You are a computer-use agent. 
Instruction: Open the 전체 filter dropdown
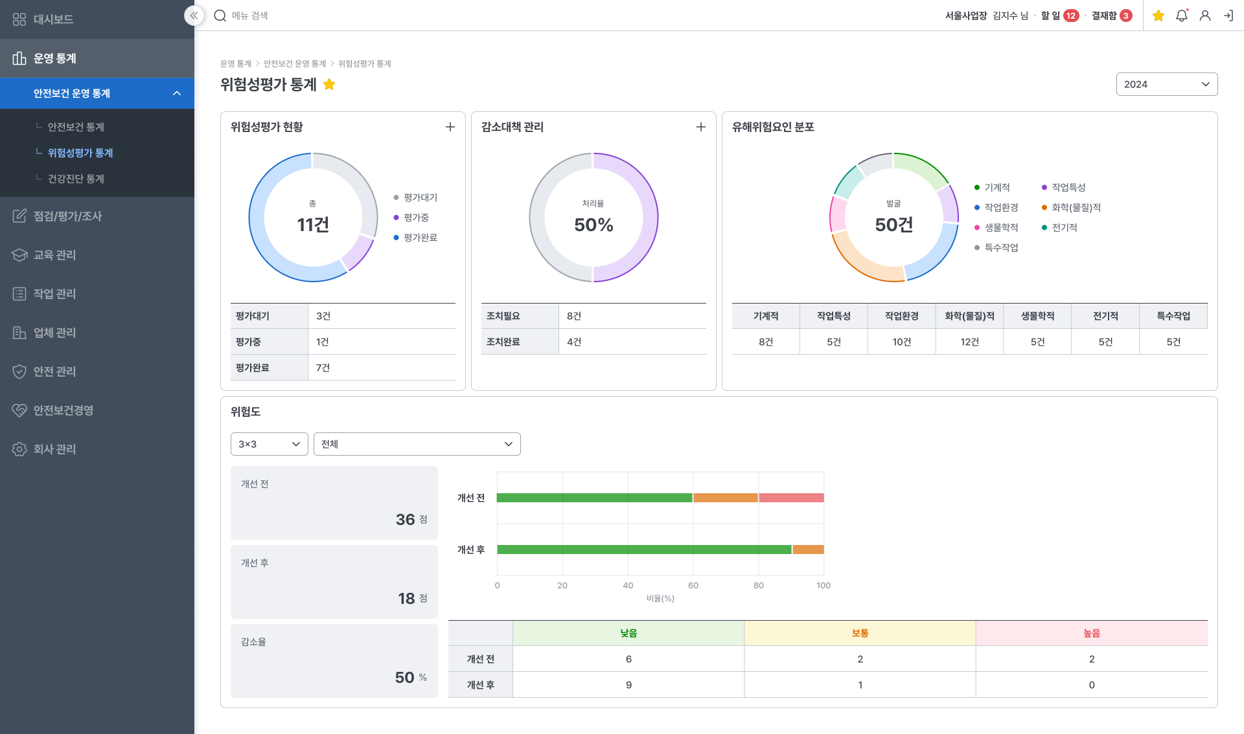[x=417, y=444]
